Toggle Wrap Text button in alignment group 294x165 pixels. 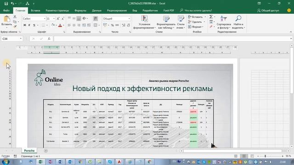[x=96, y=18]
